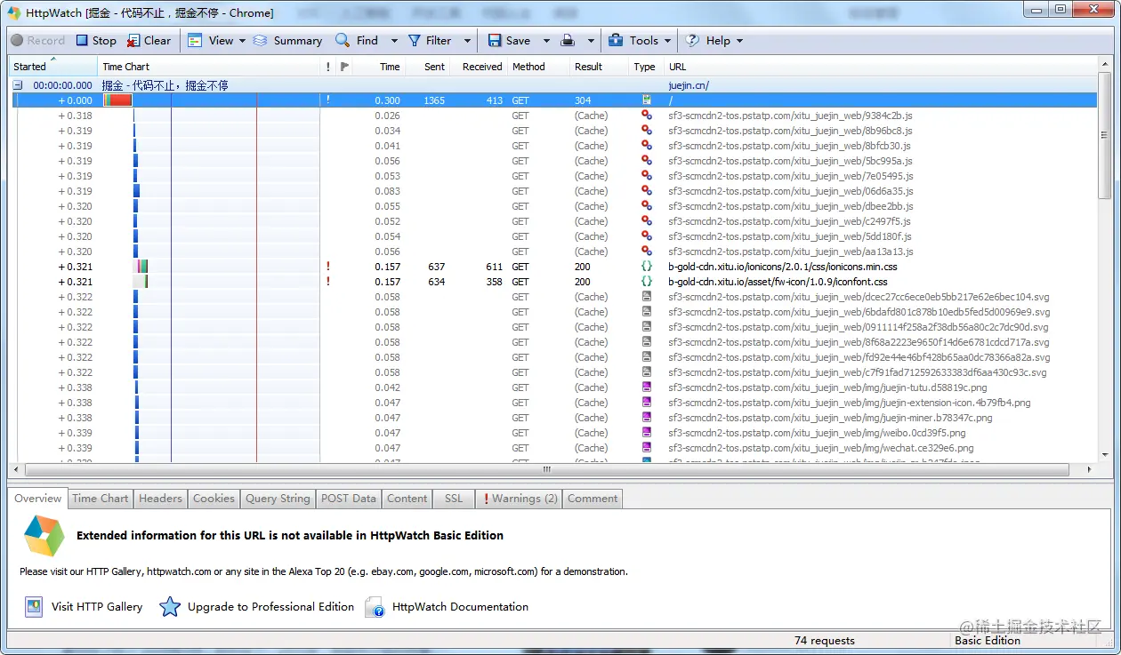Image resolution: width=1121 pixels, height=655 pixels.
Task: Expand the Print dropdown arrow
Action: (589, 40)
